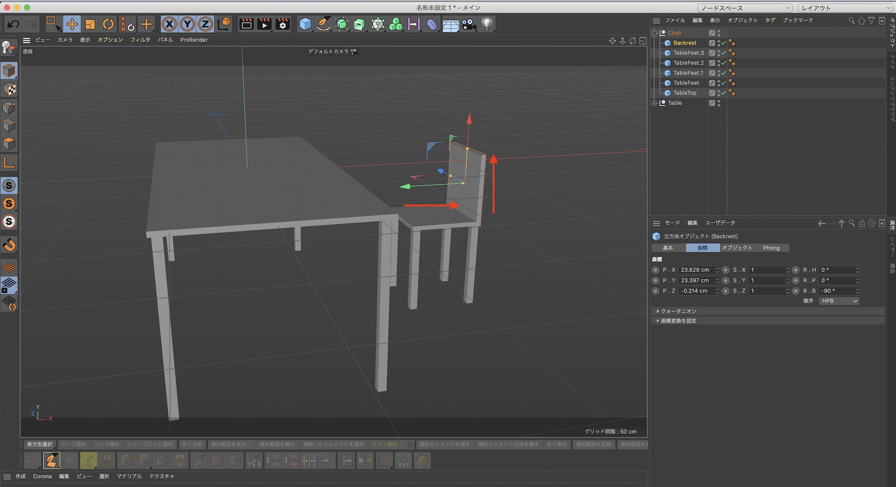Open the HPB rotation order dropdown
896x487 pixels.
pyautogui.click(x=839, y=301)
